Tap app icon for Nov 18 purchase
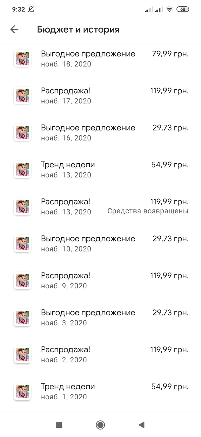Screen dimensions: 201x437 pos(22,59)
